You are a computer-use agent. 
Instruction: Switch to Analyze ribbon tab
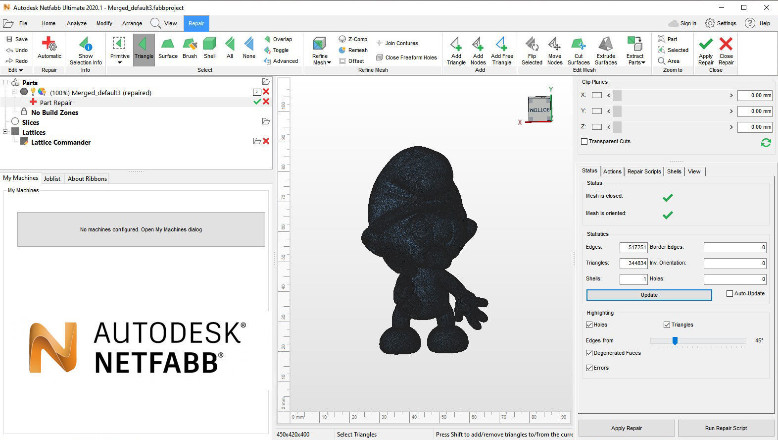pos(77,23)
